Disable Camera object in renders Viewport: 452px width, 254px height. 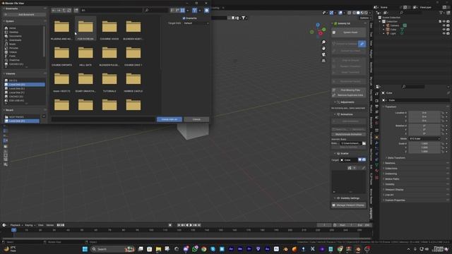pos(448,25)
